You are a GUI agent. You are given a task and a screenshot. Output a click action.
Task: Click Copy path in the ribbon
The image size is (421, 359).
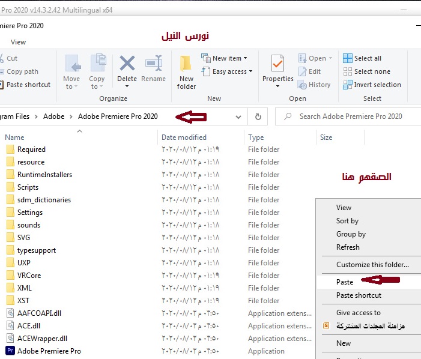pos(19,71)
